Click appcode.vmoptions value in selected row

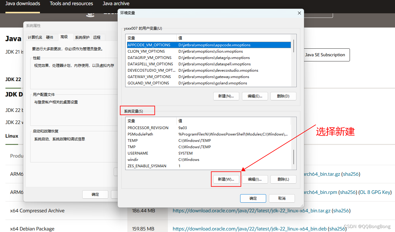[214, 45]
